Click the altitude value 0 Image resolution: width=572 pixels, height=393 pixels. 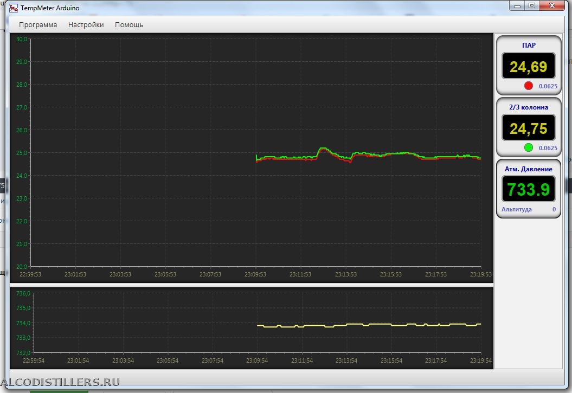(554, 209)
